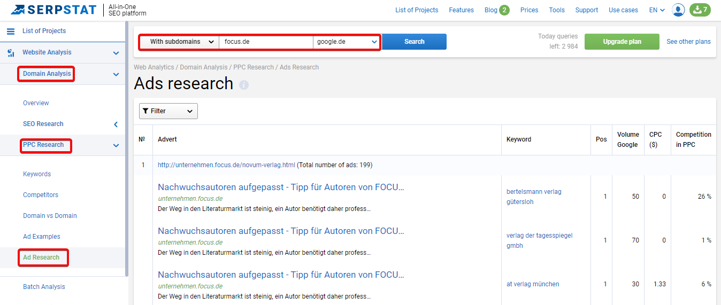Open Prices in top navigation
Image resolution: width=721 pixels, height=305 pixels.
[529, 10]
